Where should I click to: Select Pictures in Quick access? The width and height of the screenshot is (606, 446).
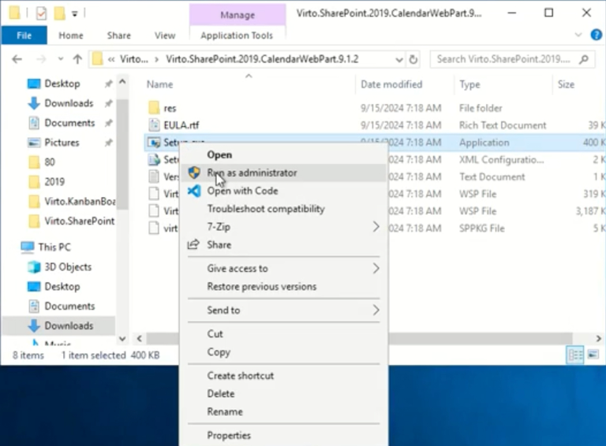(x=62, y=143)
